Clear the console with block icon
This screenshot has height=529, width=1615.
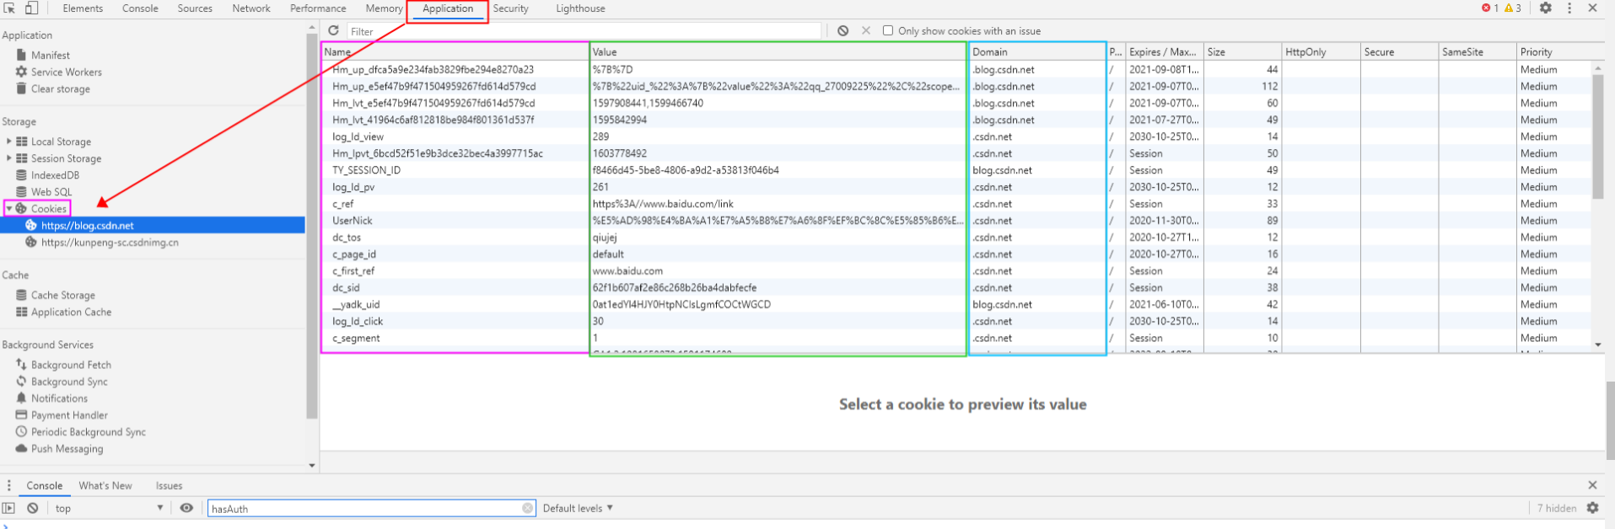(33, 508)
